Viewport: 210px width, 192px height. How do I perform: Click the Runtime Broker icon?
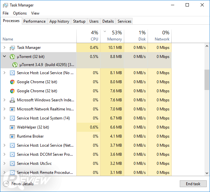pos(12,137)
